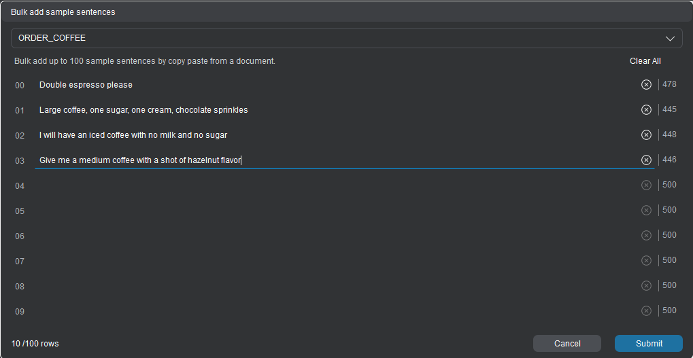Screen dimensions: 693x358
Task: Cancel the bulk add dialog
Action: click(567, 344)
